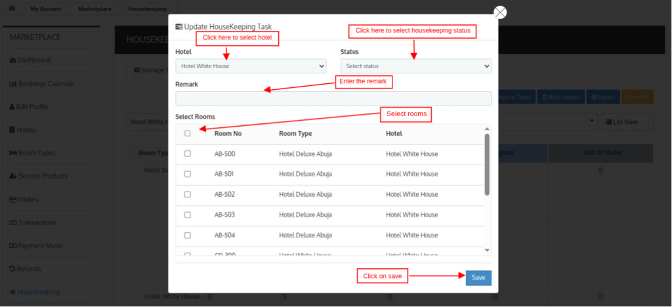Open Service Products in the sidebar
Viewport: 672px width, 307px height.
click(x=43, y=176)
